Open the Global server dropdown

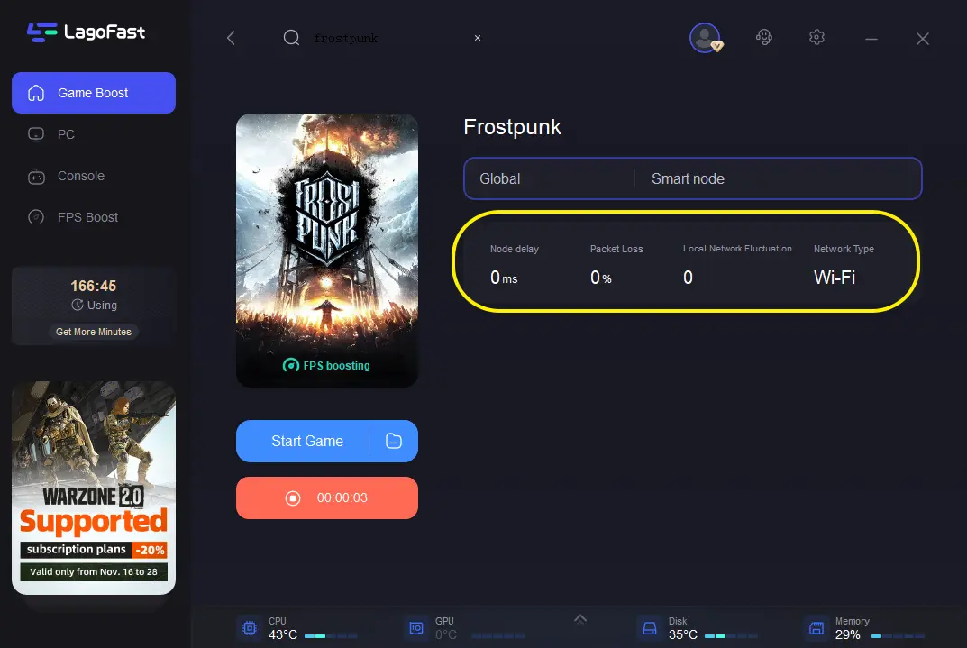pos(549,178)
